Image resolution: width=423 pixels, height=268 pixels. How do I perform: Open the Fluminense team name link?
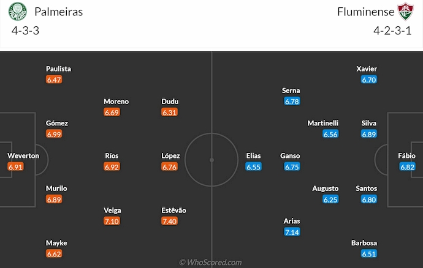pyautogui.click(x=363, y=12)
